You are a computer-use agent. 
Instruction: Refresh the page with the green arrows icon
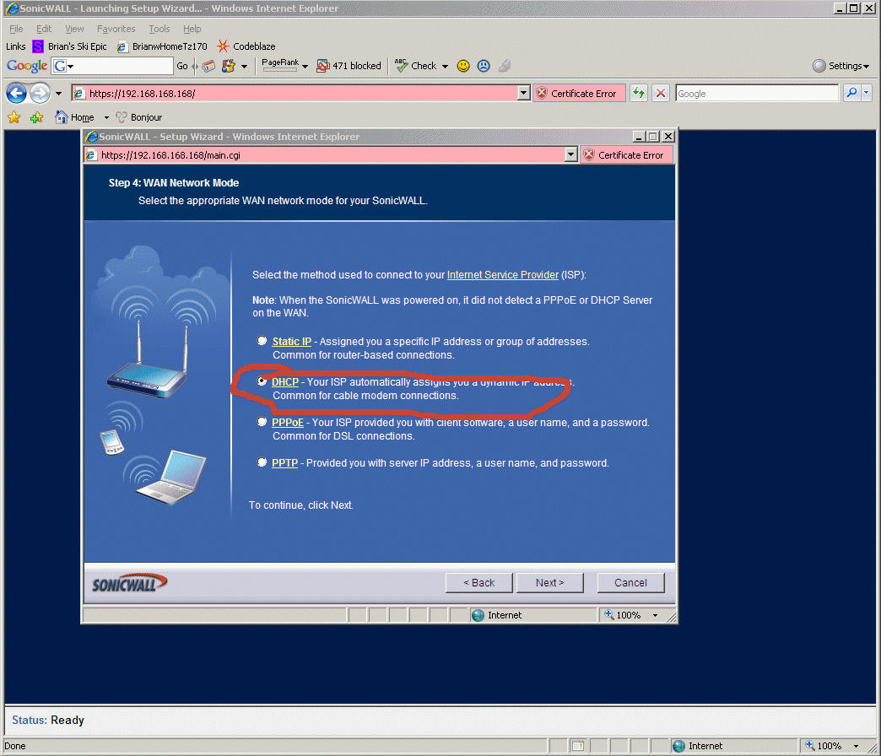point(639,94)
